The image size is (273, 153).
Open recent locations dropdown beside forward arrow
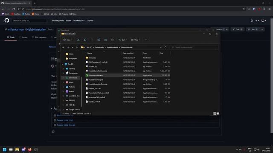coord(73,47)
